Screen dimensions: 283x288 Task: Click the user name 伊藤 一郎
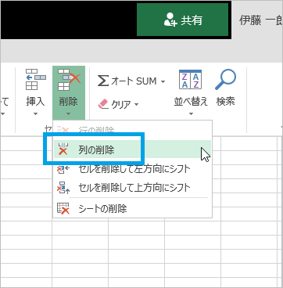(x=261, y=20)
